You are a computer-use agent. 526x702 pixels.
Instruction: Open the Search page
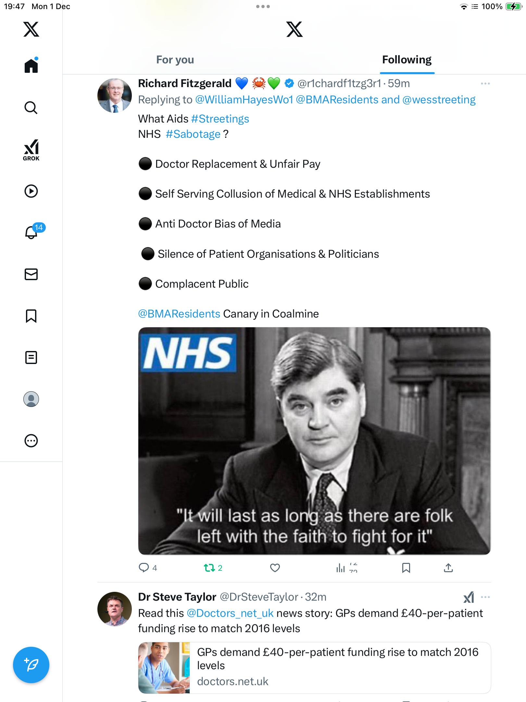click(x=31, y=108)
